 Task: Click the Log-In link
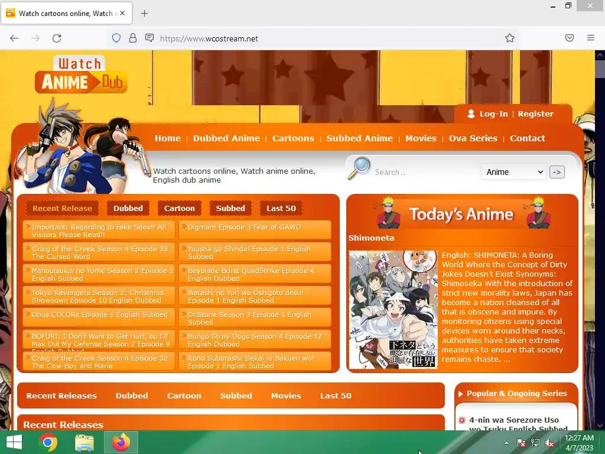(493, 114)
